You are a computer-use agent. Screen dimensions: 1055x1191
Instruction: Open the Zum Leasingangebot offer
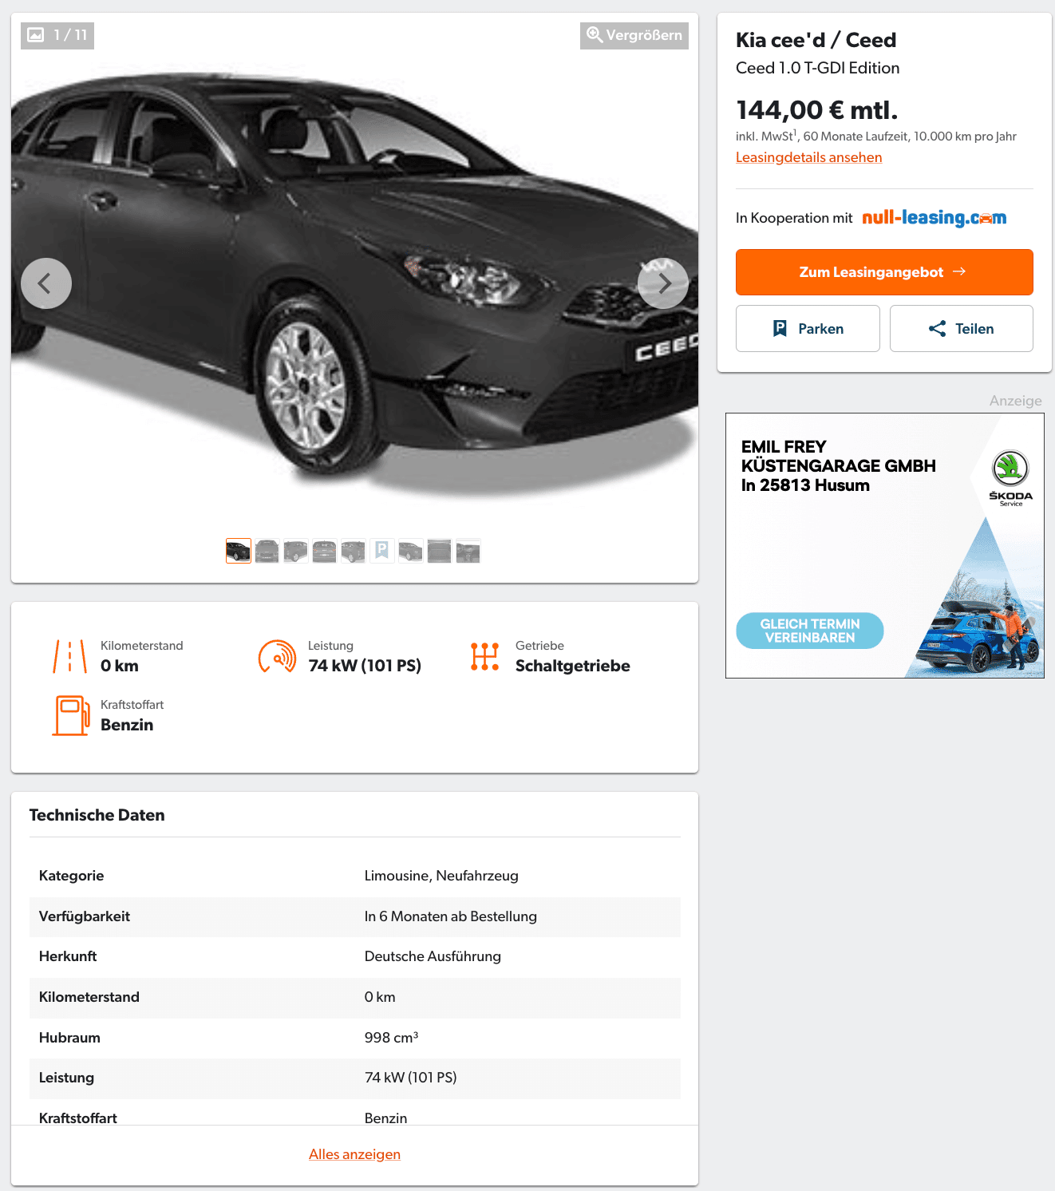tap(884, 272)
